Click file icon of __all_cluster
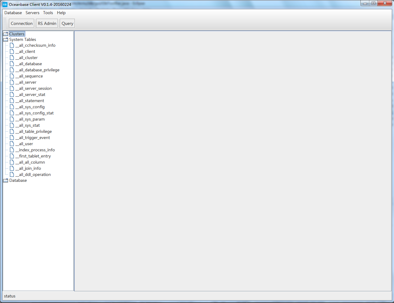Image resolution: width=394 pixels, height=303 pixels. click(x=12, y=58)
